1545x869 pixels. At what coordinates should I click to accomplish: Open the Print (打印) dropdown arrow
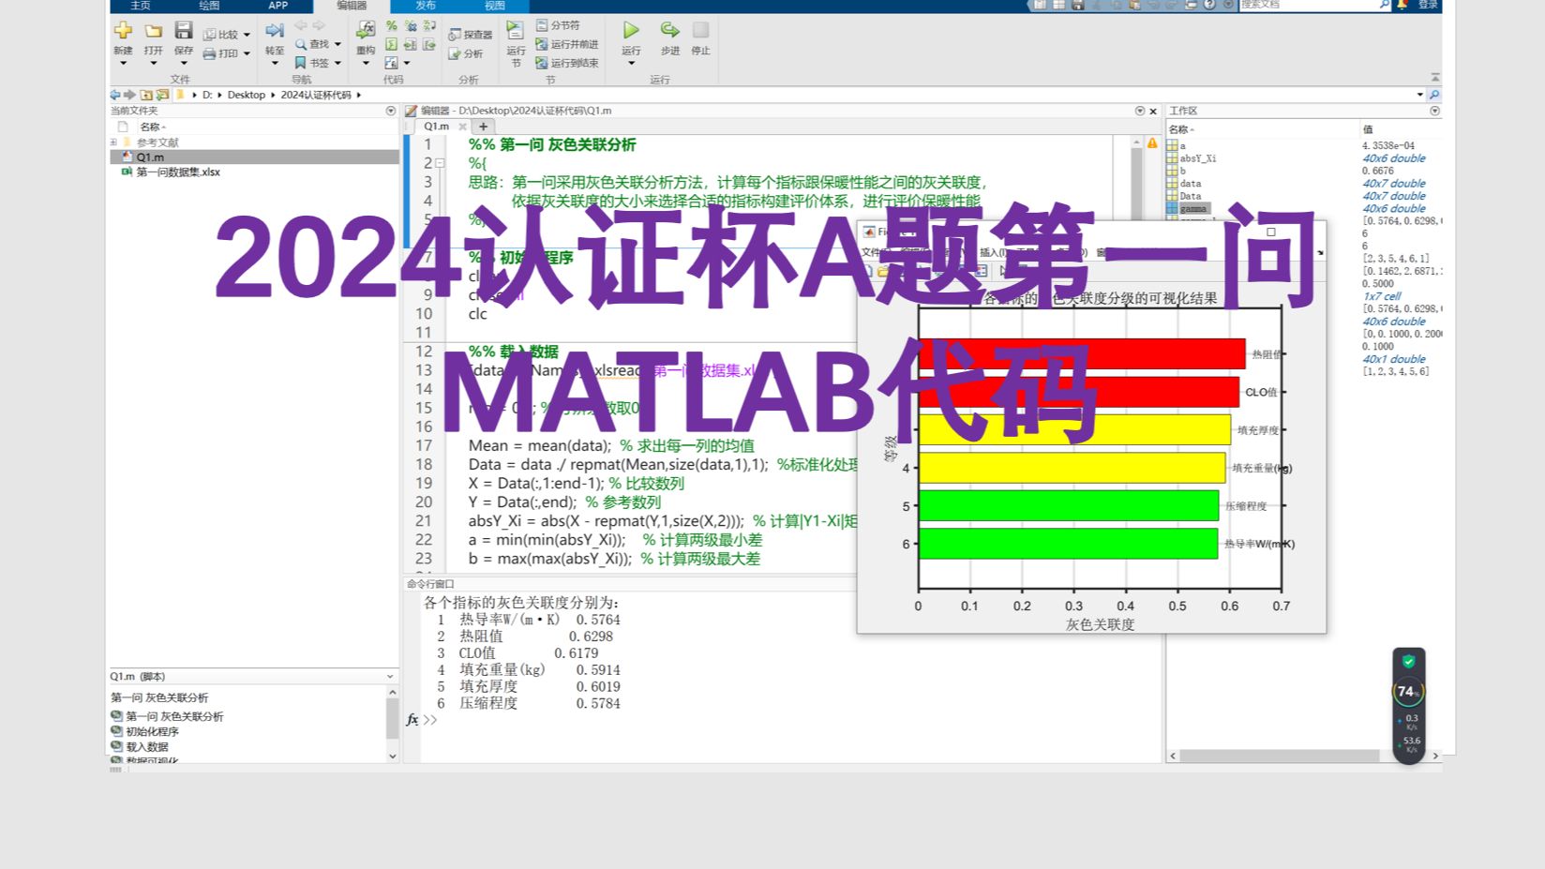click(x=247, y=54)
